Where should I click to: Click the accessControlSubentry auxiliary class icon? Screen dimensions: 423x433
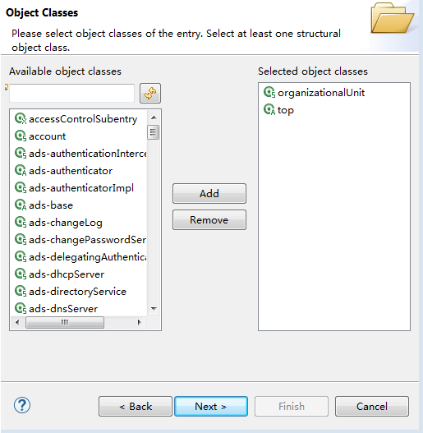coord(21,119)
